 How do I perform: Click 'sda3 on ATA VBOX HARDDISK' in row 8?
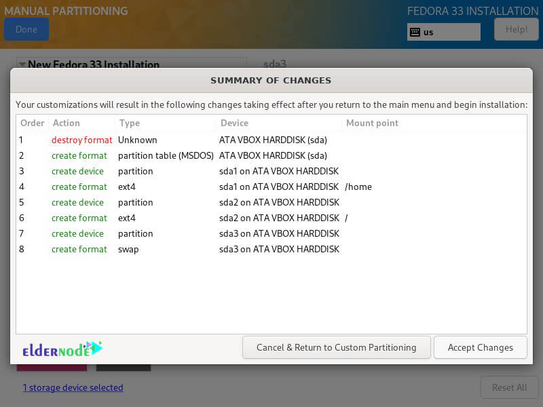pos(279,249)
